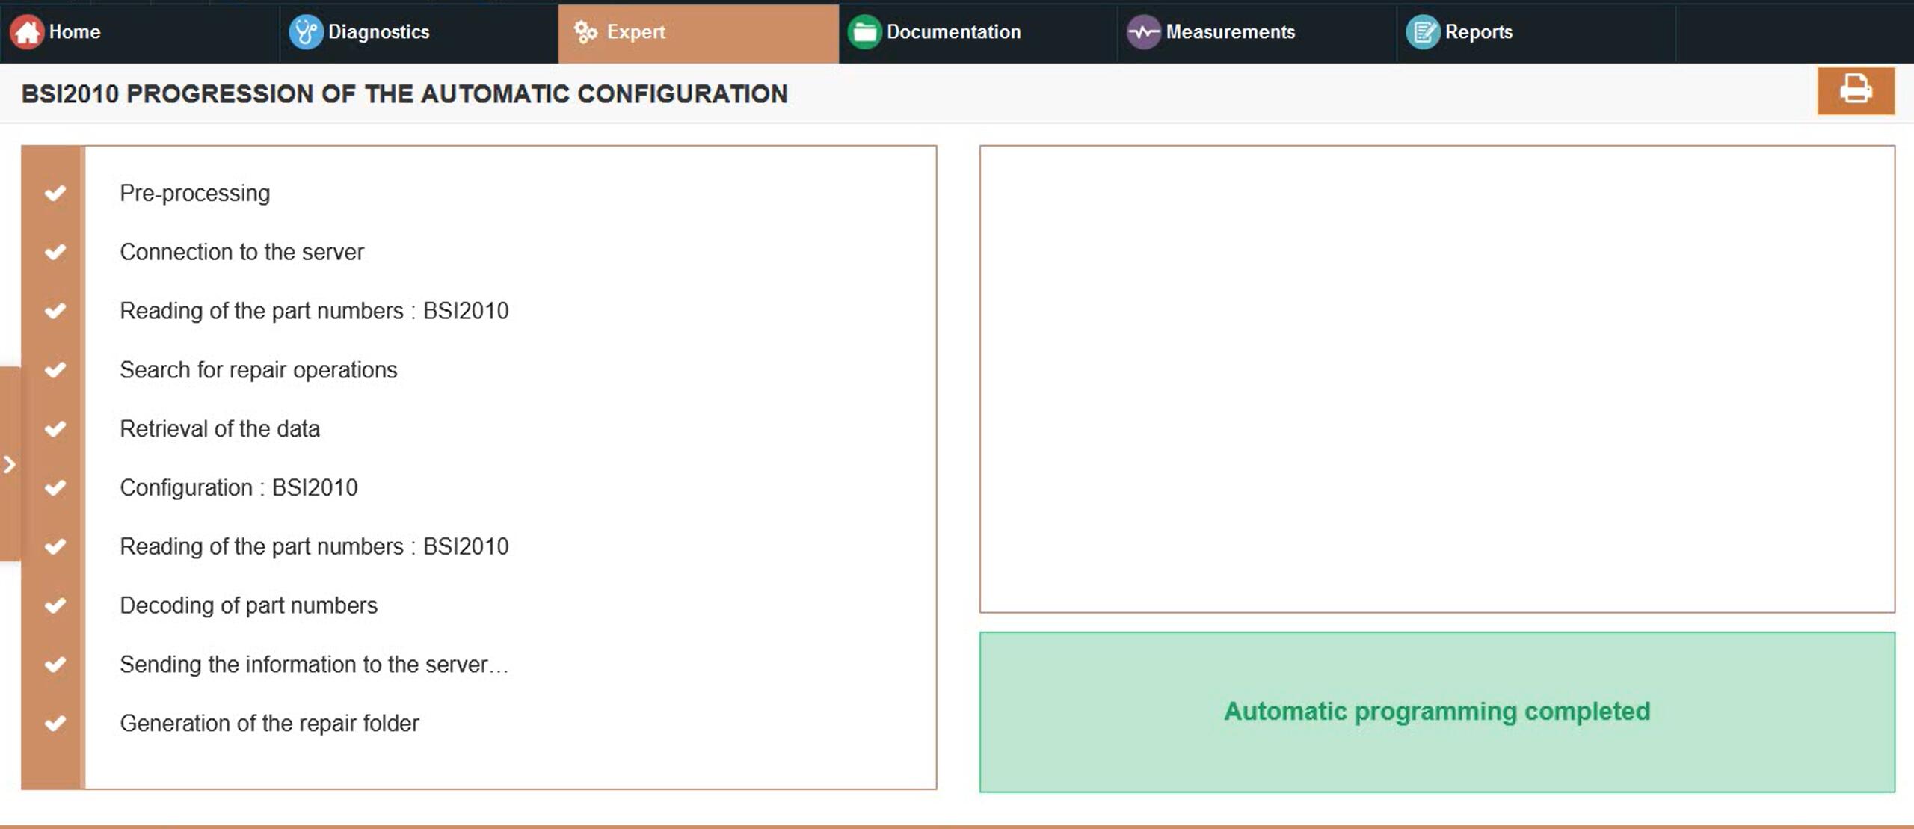Image resolution: width=1914 pixels, height=829 pixels.
Task: Click the Connection to the server checkmark
Action: (x=55, y=252)
